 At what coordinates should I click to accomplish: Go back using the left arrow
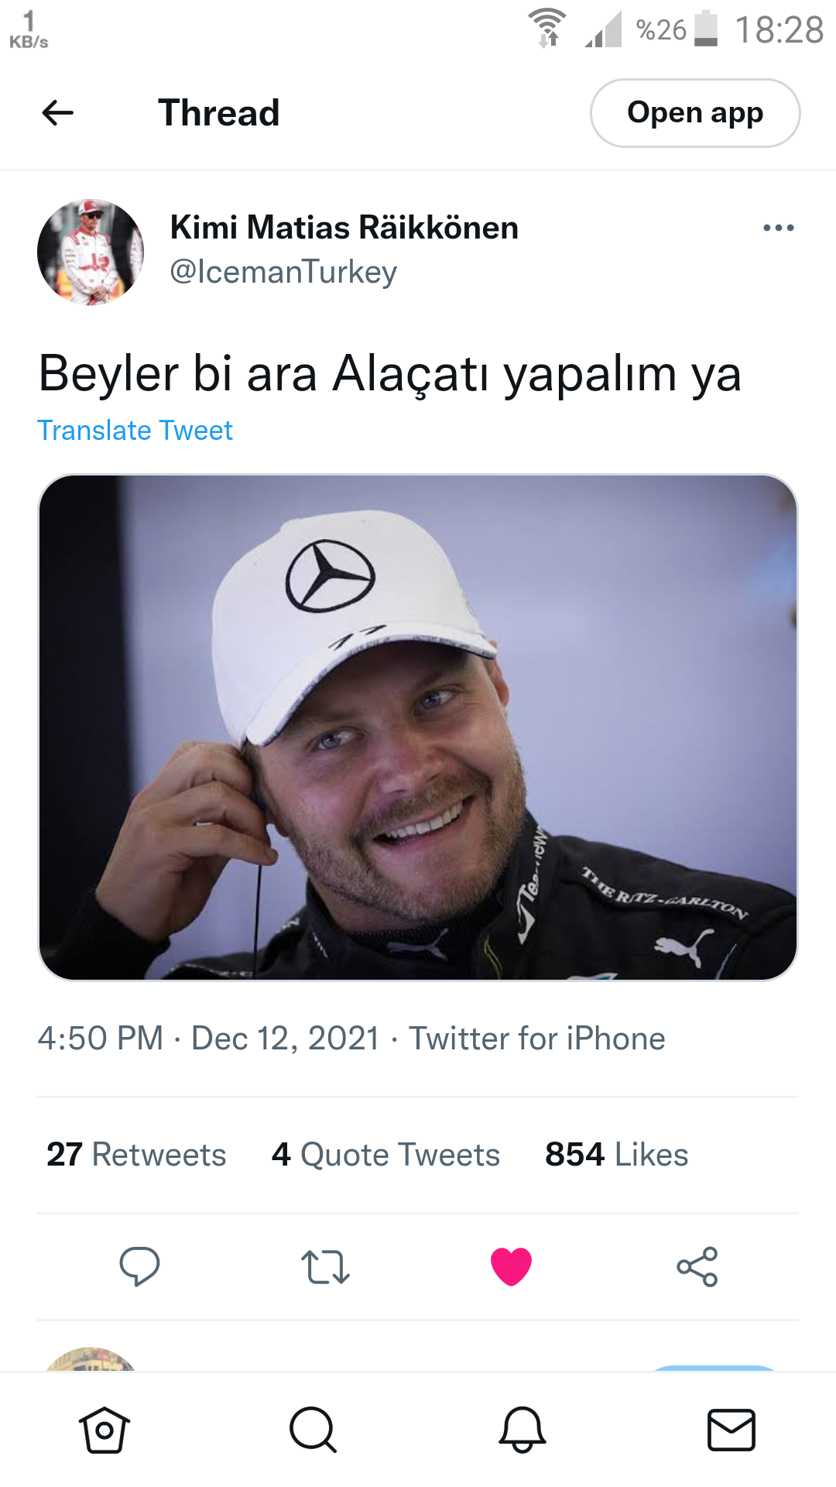[x=57, y=113]
